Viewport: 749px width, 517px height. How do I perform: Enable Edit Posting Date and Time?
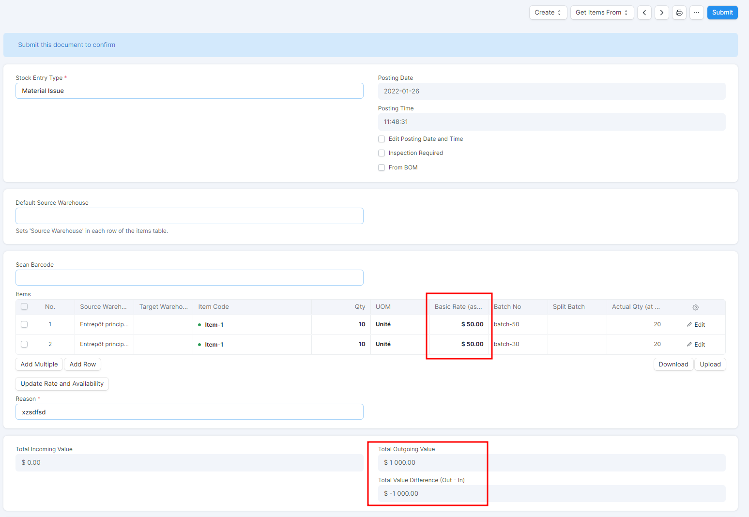pos(382,139)
